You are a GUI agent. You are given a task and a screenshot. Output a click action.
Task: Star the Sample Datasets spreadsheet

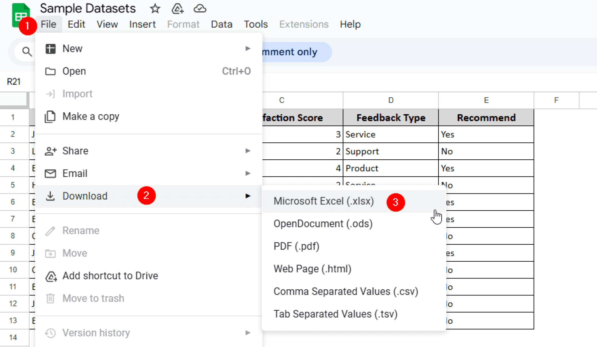click(x=155, y=9)
